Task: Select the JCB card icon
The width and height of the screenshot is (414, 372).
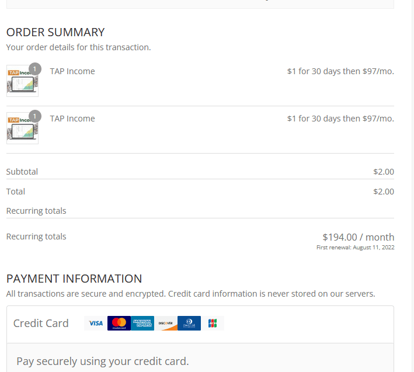Action: (213, 323)
